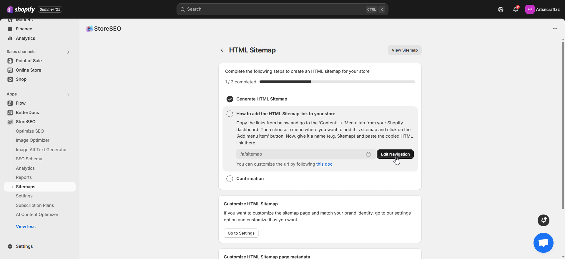Toggle the Confirmation step circle
565x259 pixels.
click(x=230, y=179)
